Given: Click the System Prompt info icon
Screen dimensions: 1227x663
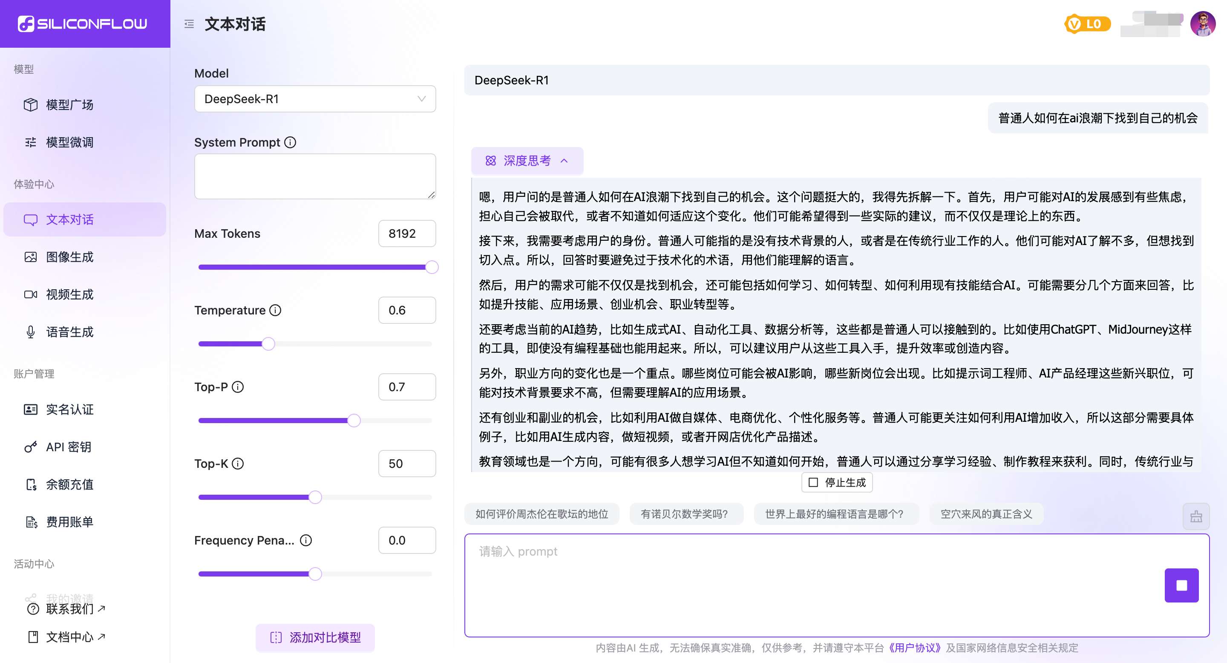Looking at the screenshot, I should click(x=290, y=142).
